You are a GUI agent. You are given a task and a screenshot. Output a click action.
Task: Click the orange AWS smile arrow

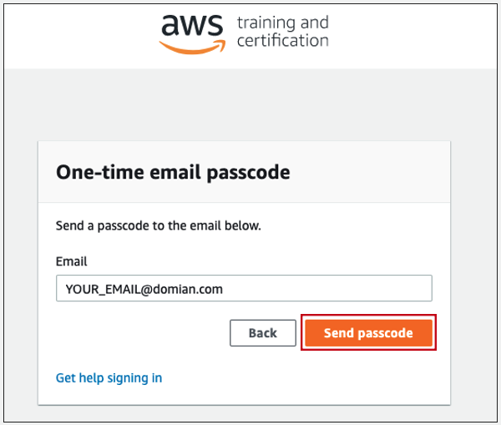192,47
